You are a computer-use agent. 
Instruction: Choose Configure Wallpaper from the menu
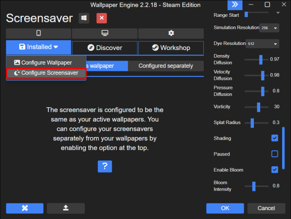46,63
